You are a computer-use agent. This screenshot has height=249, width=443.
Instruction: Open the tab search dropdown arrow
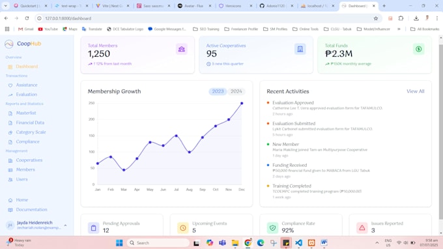(x=5, y=6)
